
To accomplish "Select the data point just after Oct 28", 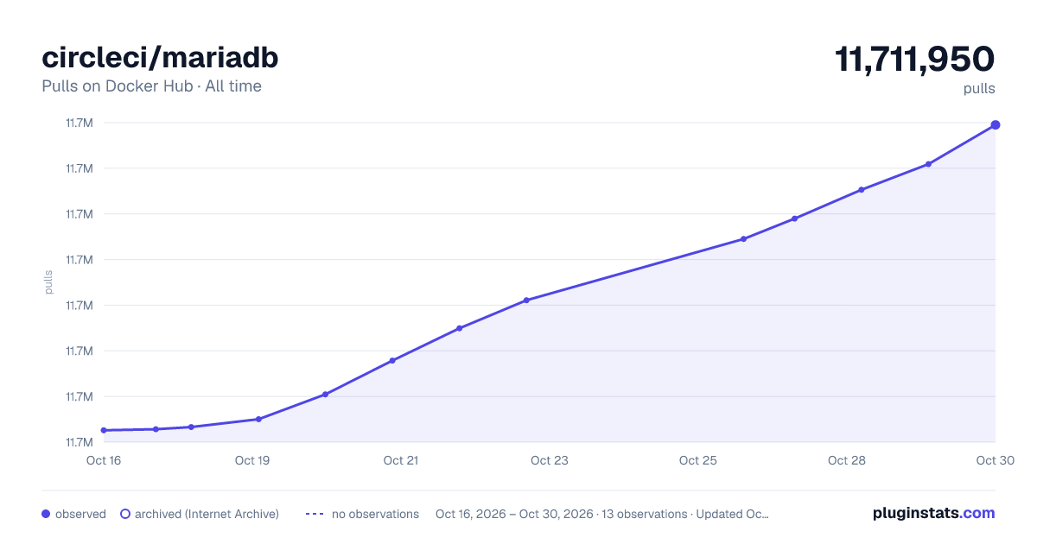I will tap(862, 190).
